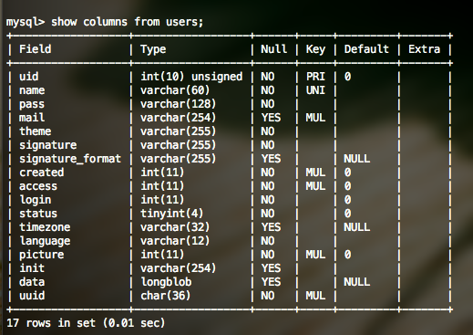Click 'tinyint(4)' type value
This screenshot has width=473, height=335.
click(x=172, y=214)
